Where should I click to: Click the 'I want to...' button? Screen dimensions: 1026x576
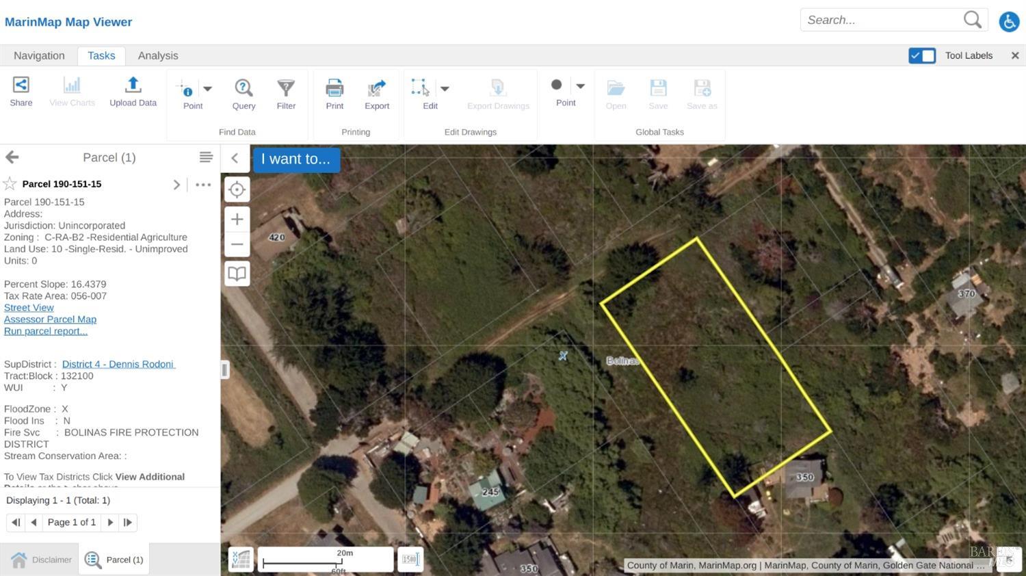tap(296, 159)
